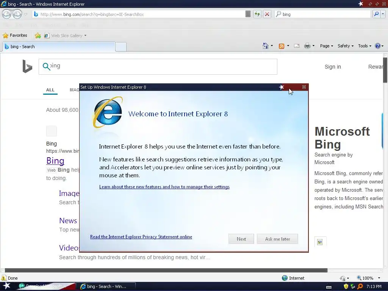
Task: Click the Print icon
Action: pyautogui.click(x=307, y=46)
